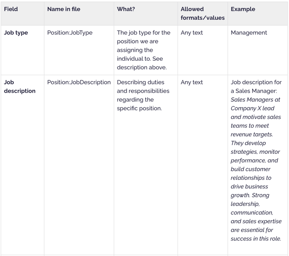
Task: Select the "Example" column header
Action: (243, 9)
